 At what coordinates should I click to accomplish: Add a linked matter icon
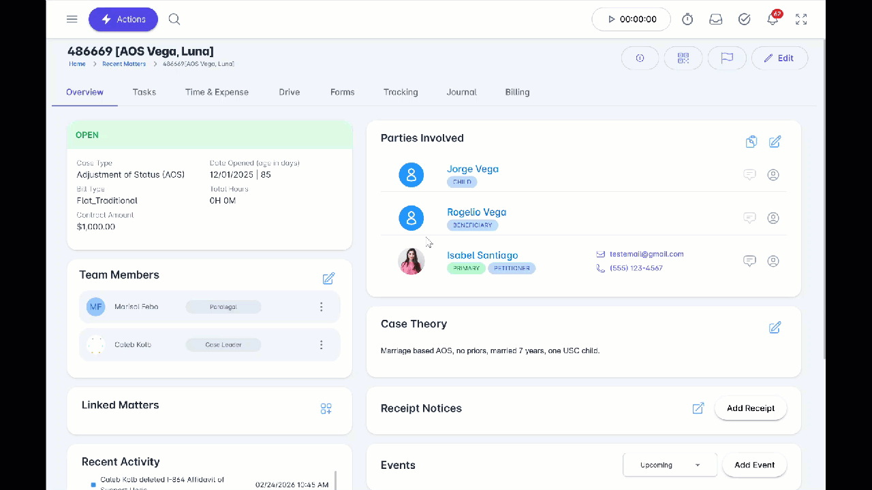(326, 408)
